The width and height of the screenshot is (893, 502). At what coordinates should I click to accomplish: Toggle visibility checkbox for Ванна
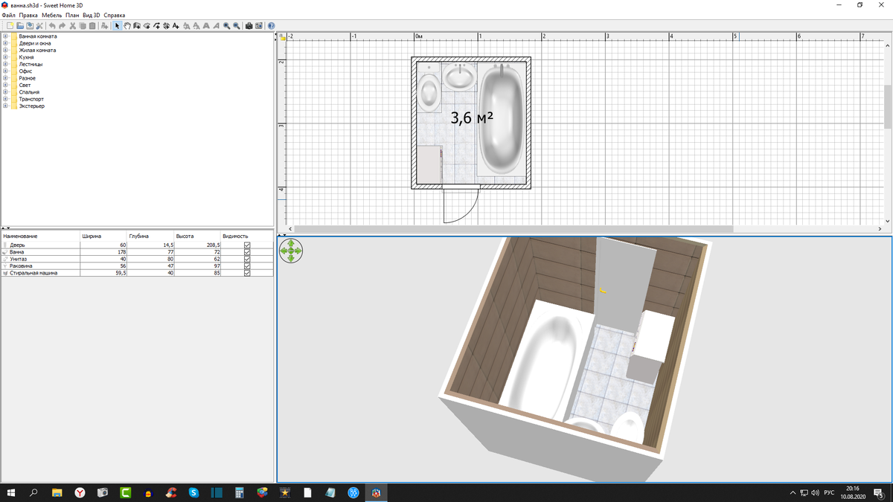tap(247, 252)
